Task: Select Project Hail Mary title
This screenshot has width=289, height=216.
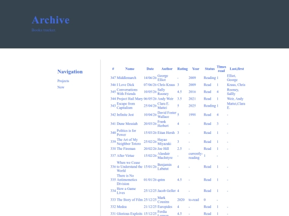Action: (x=130, y=99)
